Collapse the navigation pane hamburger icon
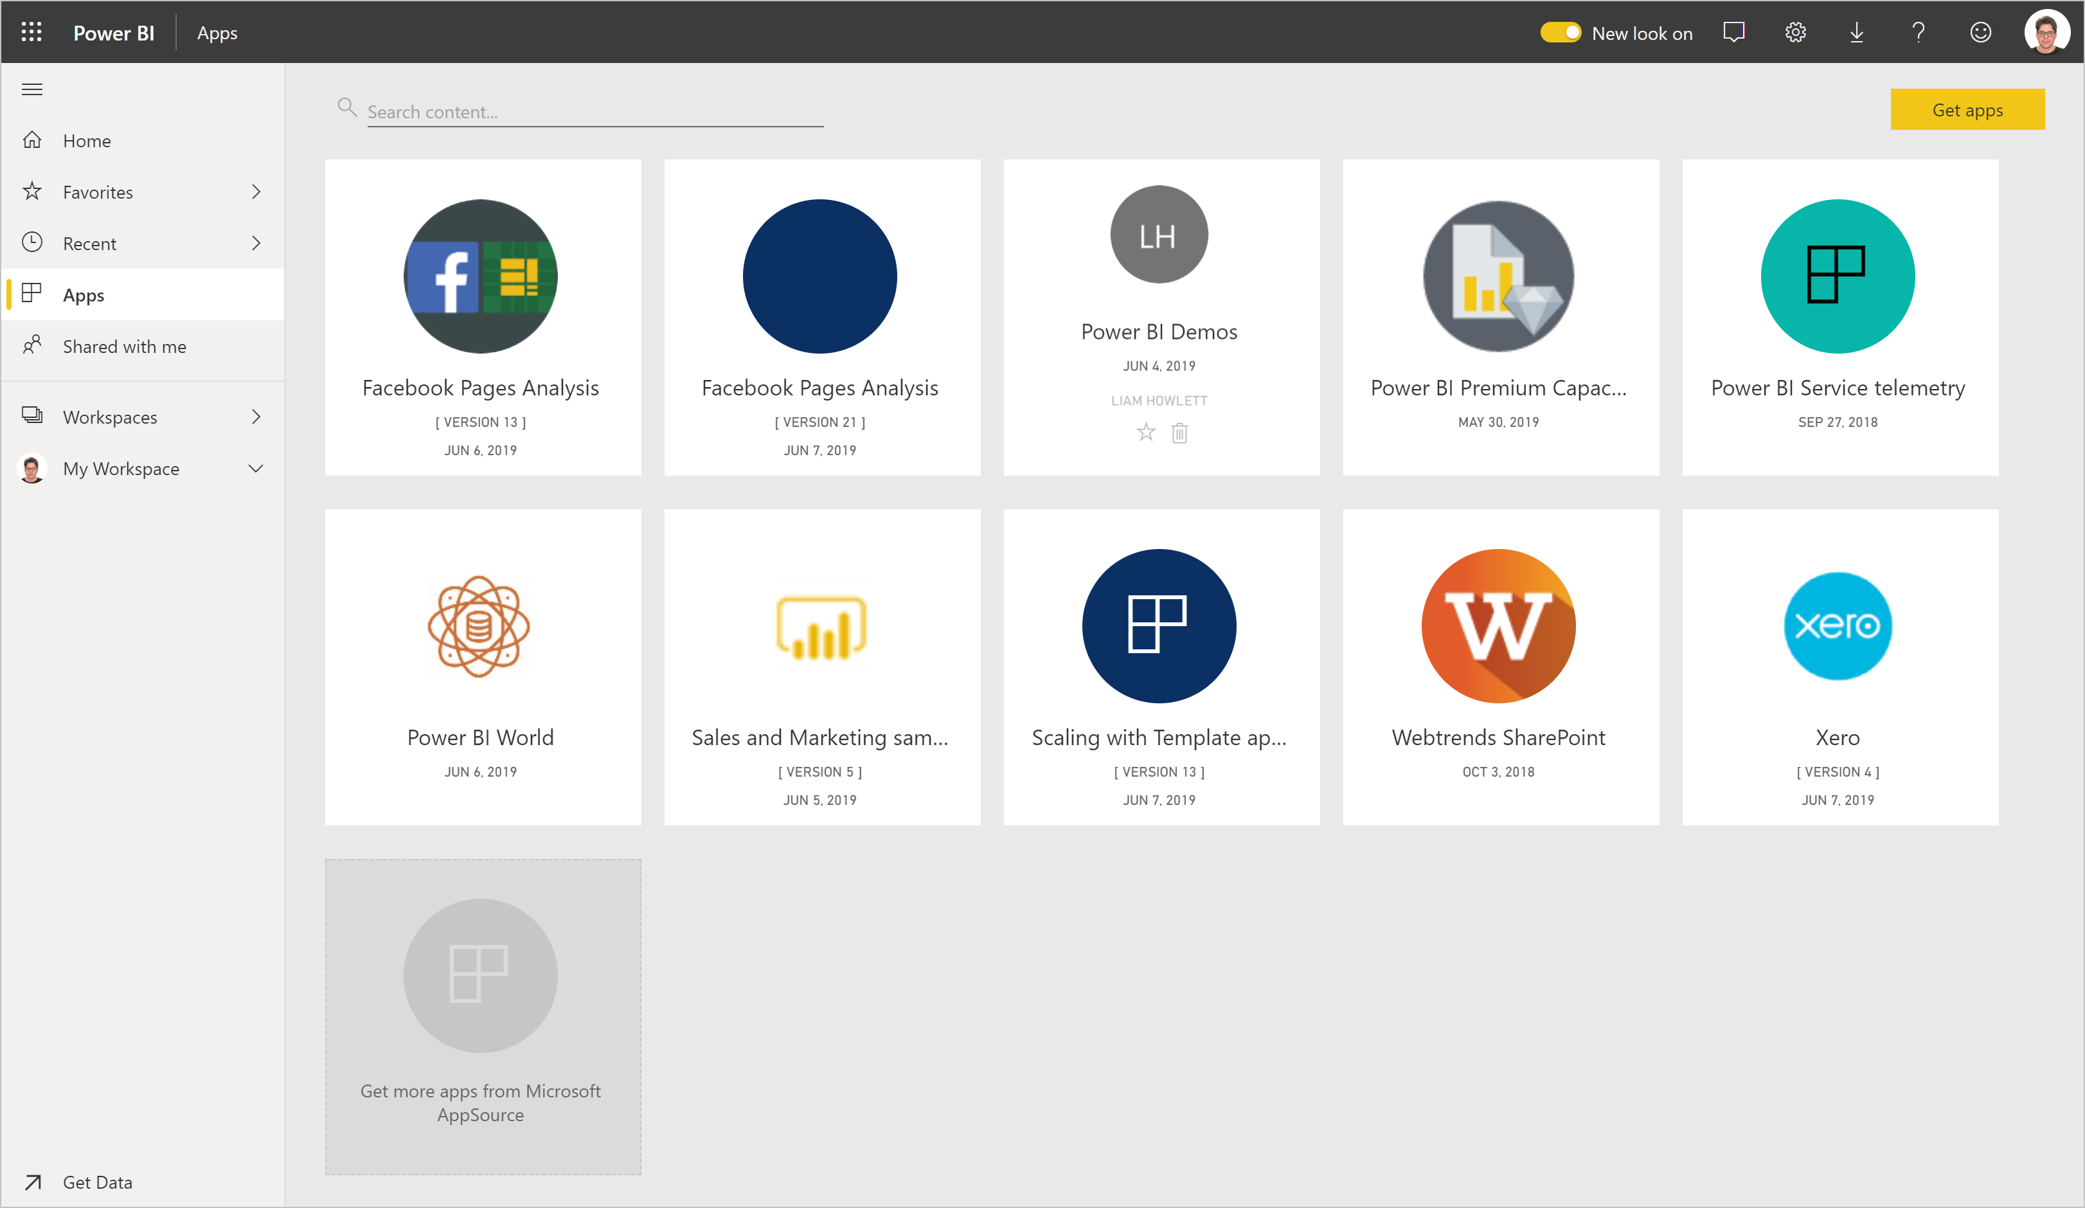The image size is (2085, 1208). click(x=32, y=89)
